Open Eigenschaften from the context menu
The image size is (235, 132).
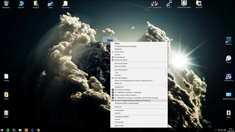pyautogui.click(x=139, y=125)
